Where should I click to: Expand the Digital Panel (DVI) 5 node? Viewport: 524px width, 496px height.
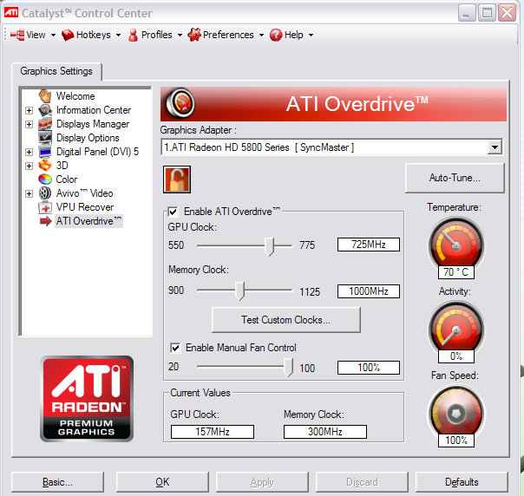tap(29, 152)
